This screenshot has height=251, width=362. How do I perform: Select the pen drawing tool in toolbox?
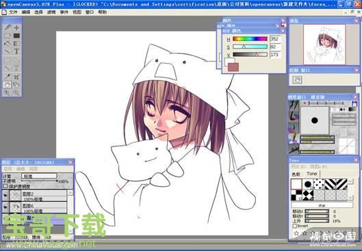[x=8, y=27]
